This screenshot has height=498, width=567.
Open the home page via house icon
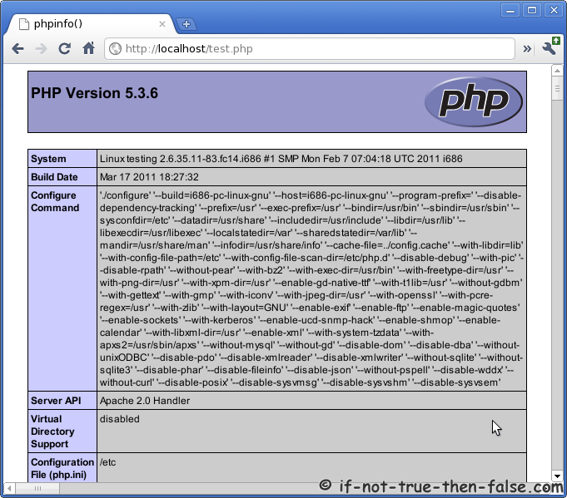[x=88, y=48]
